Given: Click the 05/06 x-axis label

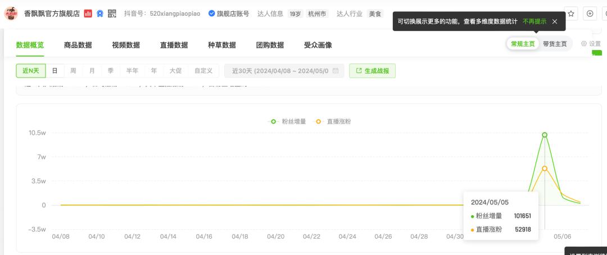Looking at the screenshot, I should pos(563,236).
